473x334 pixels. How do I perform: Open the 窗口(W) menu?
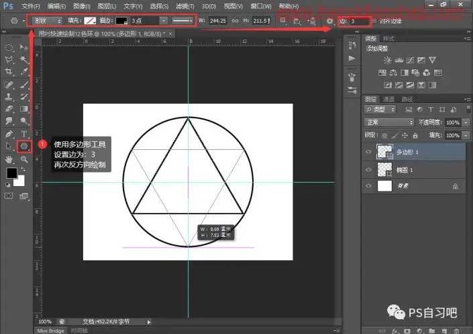point(261,6)
